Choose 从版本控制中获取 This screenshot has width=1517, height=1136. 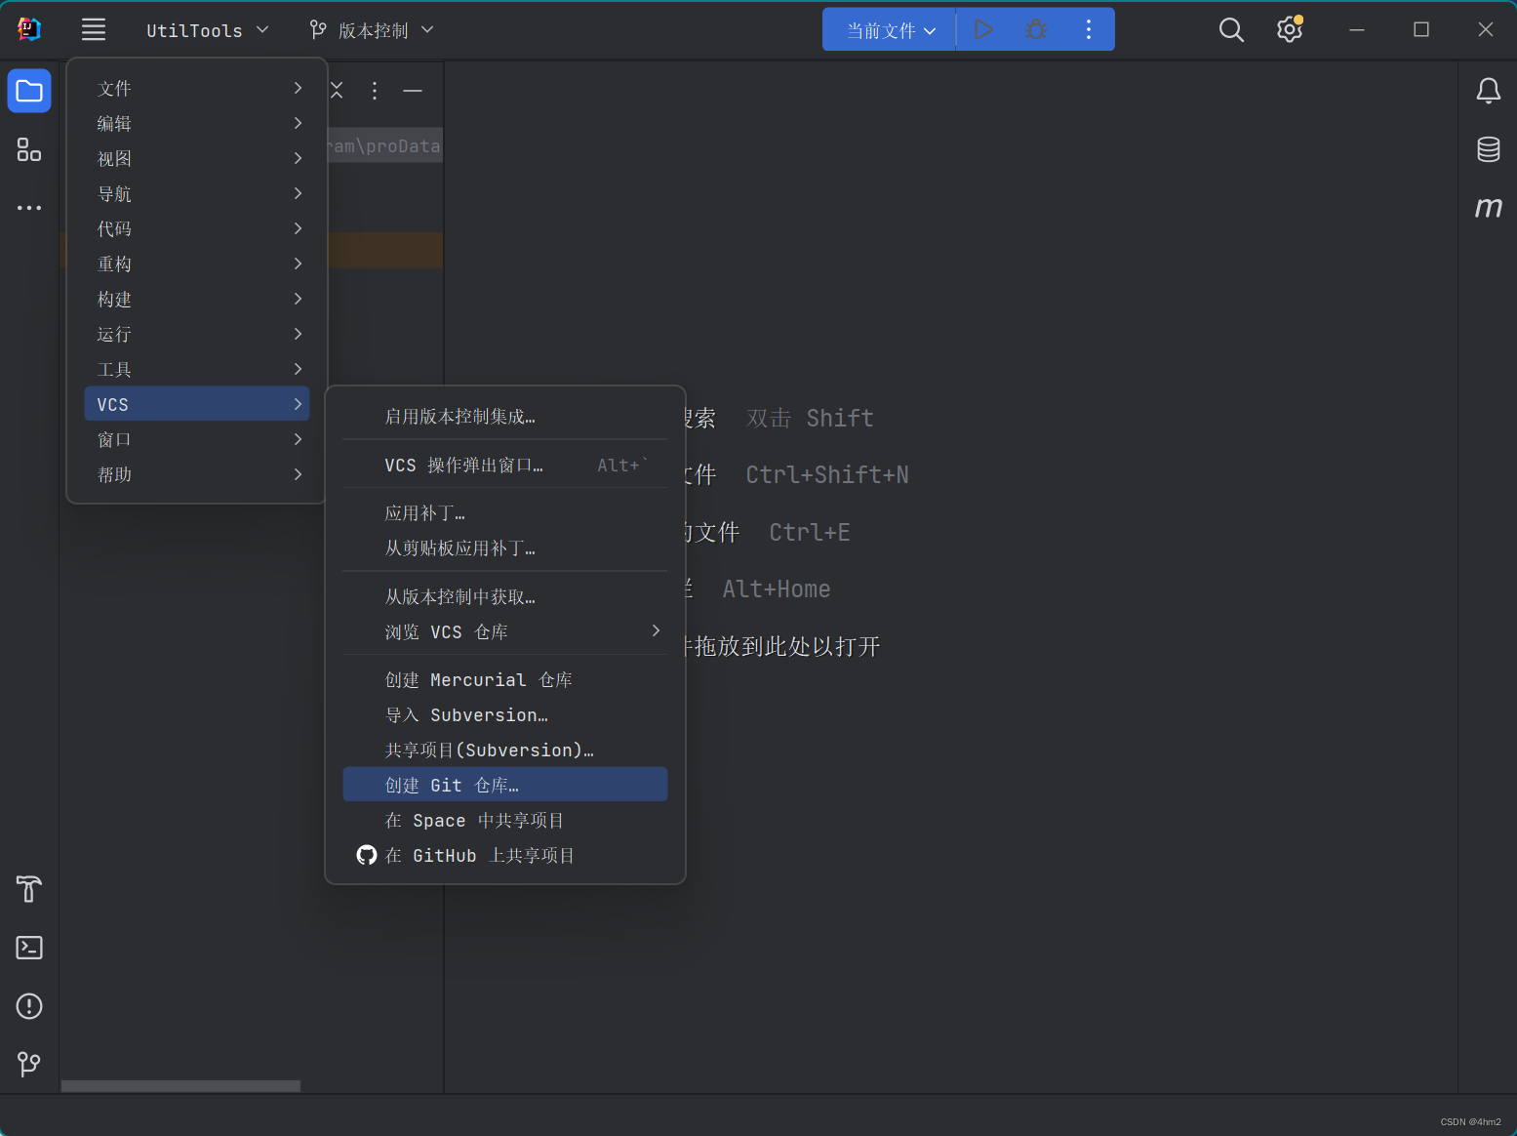click(x=505, y=596)
